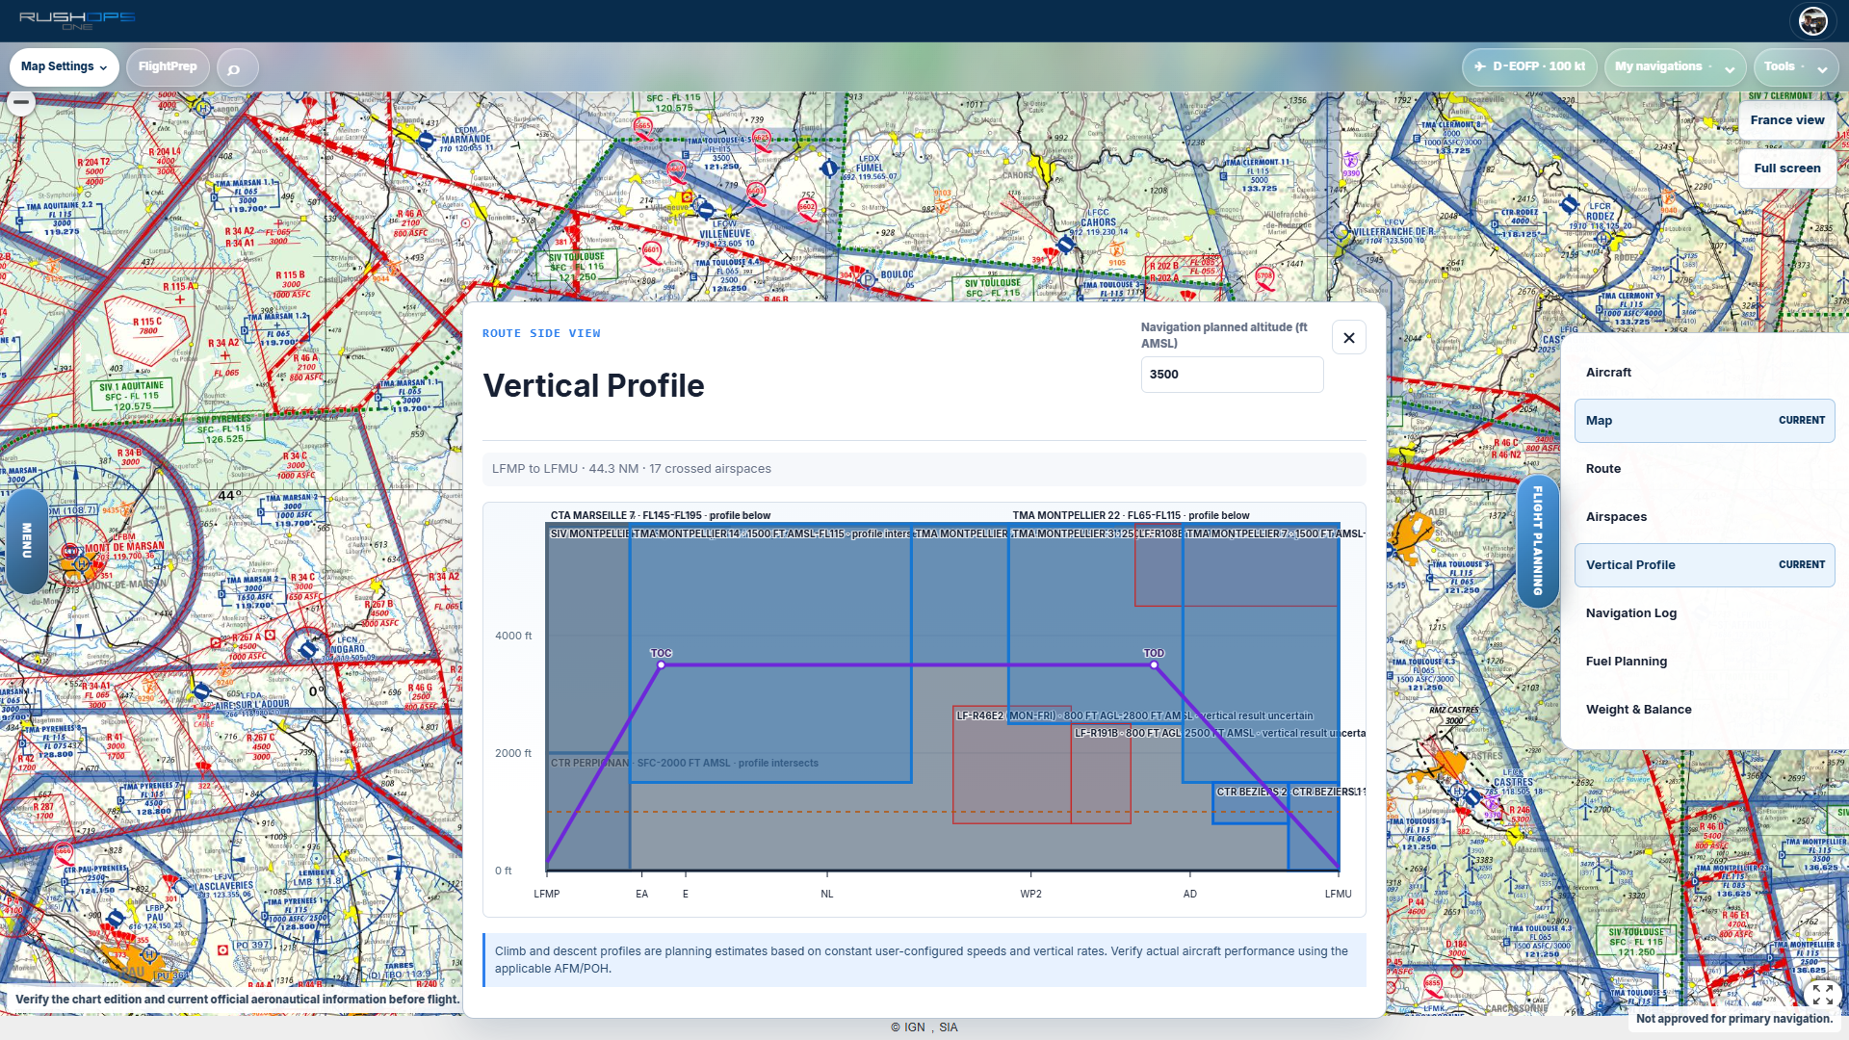Click the 4000 ft axis label
The width and height of the screenshot is (1849, 1040).
[513, 637]
